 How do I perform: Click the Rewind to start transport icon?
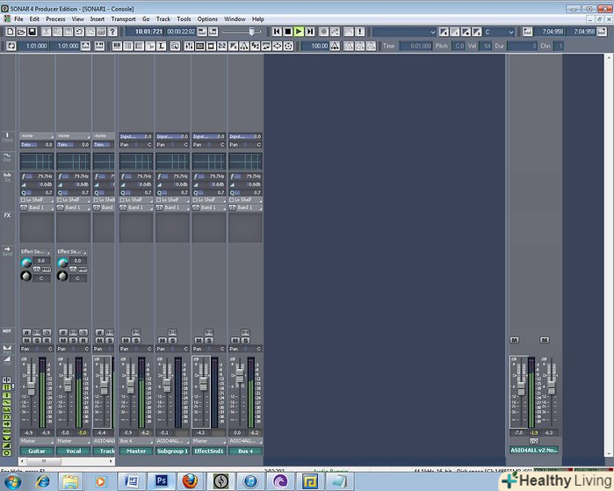(276, 31)
